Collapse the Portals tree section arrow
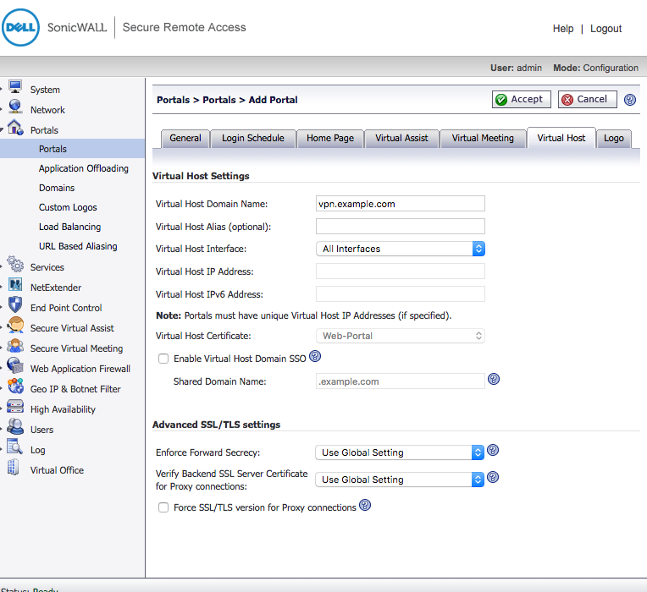 (x=2, y=130)
